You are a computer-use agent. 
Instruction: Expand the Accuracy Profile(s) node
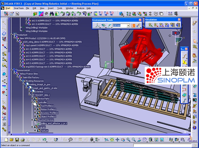coord(36,113)
